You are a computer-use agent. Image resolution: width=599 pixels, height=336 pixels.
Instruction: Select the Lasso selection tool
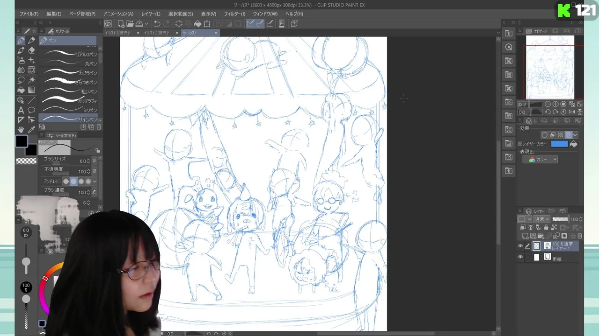tap(21, 80)
